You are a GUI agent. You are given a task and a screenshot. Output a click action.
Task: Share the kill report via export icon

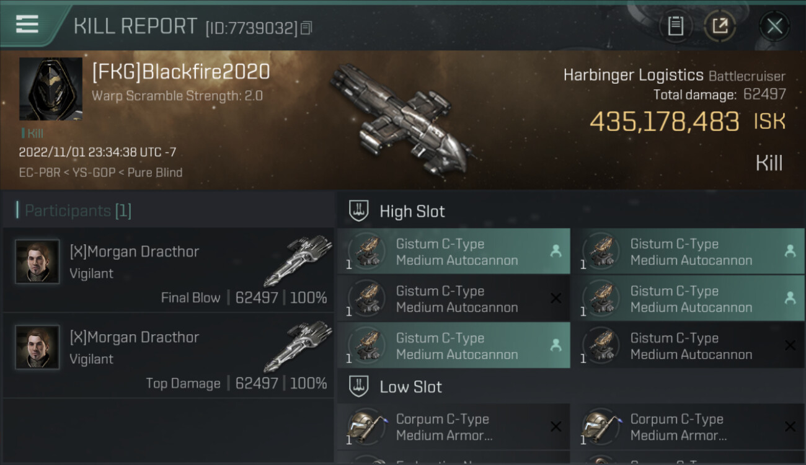pyautogui.click(x=719, y=26)
